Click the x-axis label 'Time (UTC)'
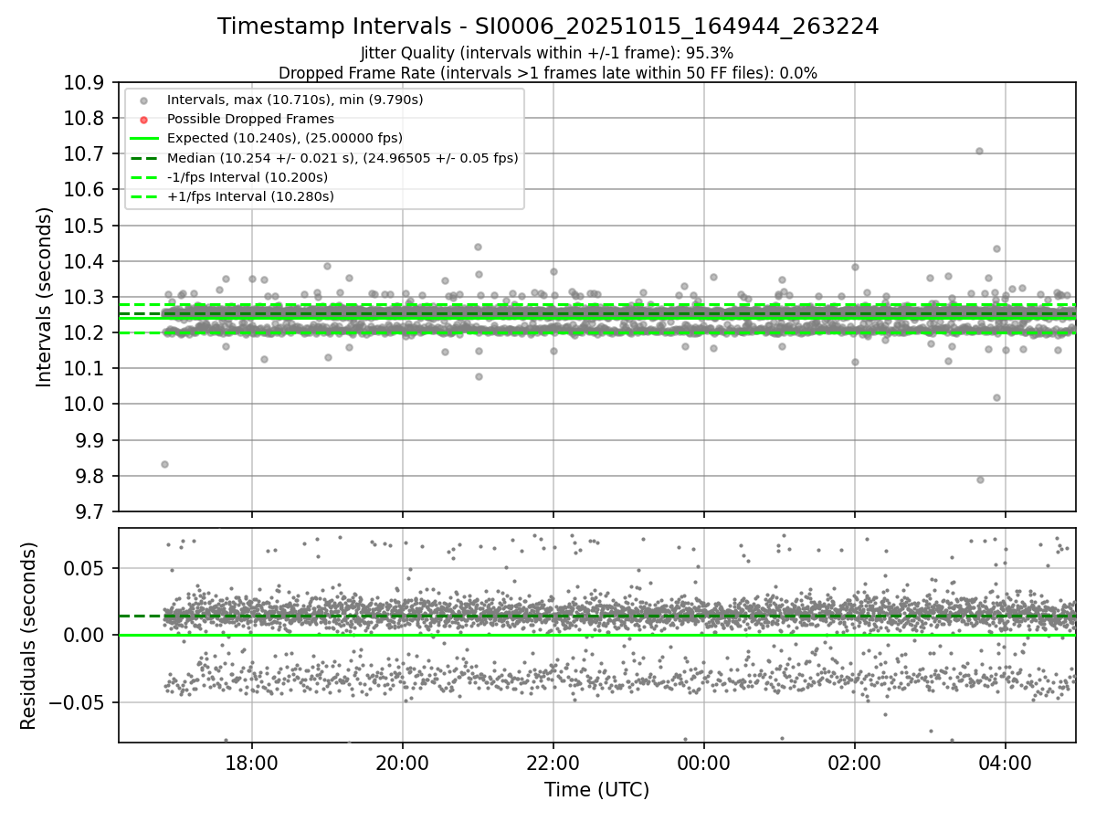1096x822 pixels. (596, 790)
